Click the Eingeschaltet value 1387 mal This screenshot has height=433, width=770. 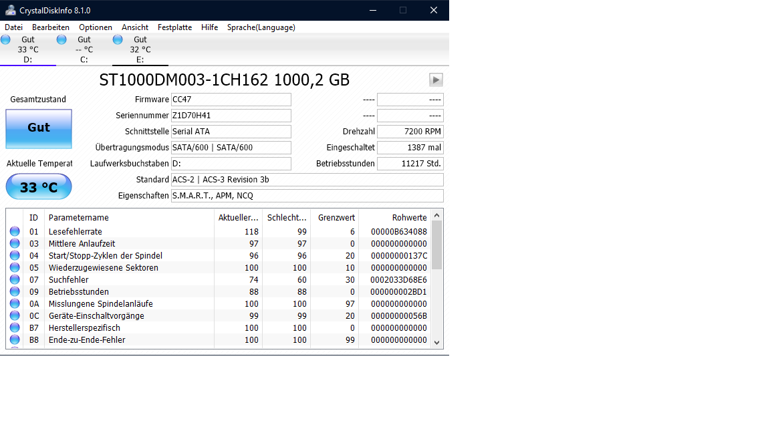(x=410, y=147)
